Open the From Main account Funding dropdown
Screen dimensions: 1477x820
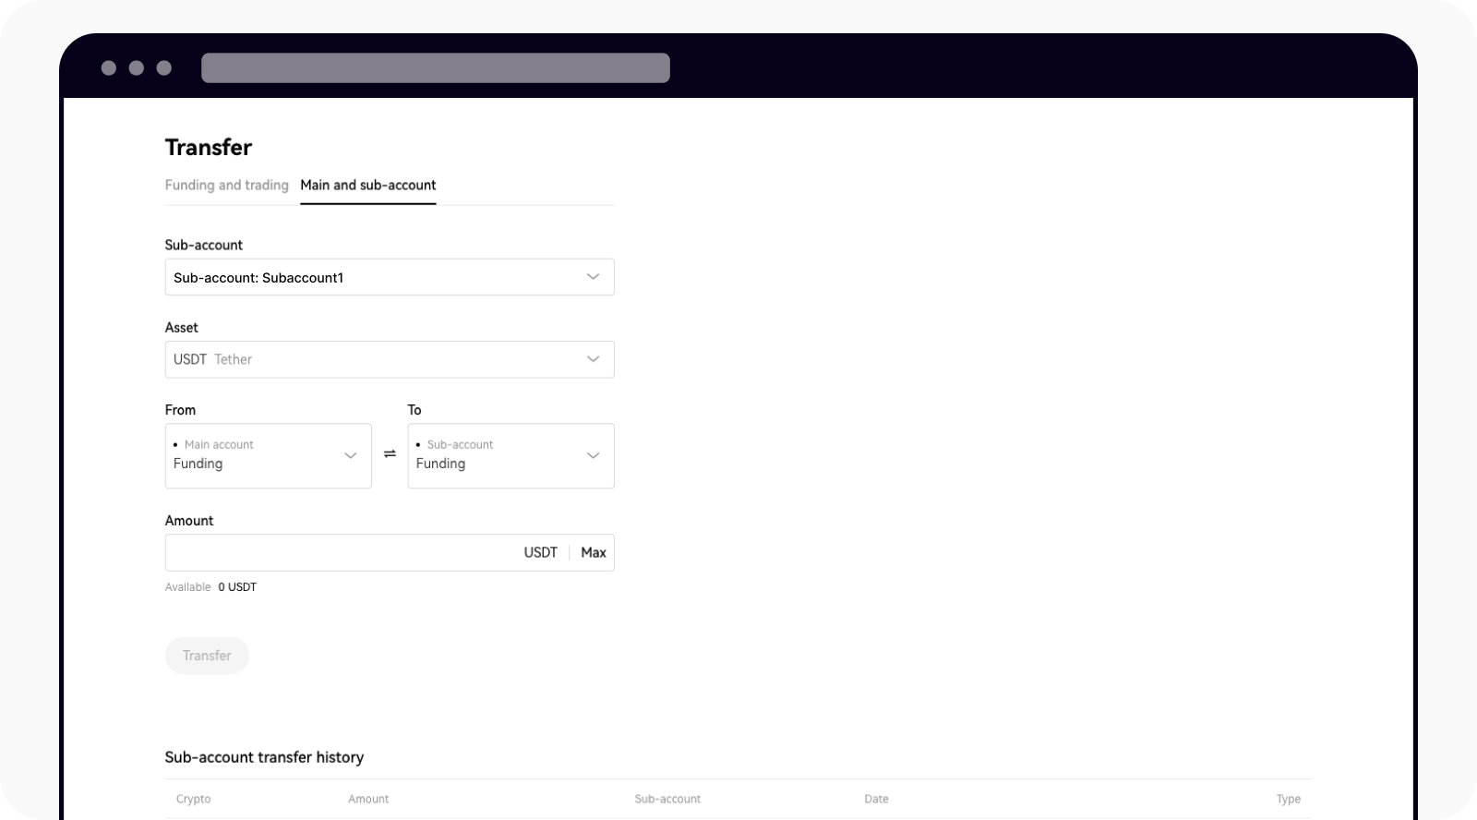(269, 456)
